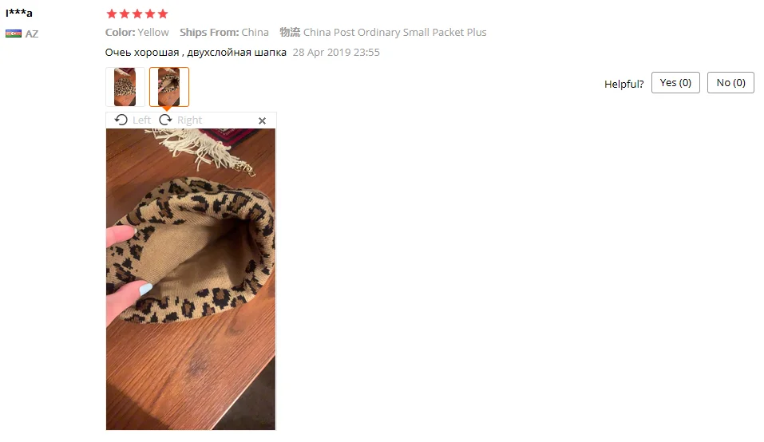The height and width of the screenshot is (442, 764).
Task: Click the large leopard hat photo
Action: (191, 279)
